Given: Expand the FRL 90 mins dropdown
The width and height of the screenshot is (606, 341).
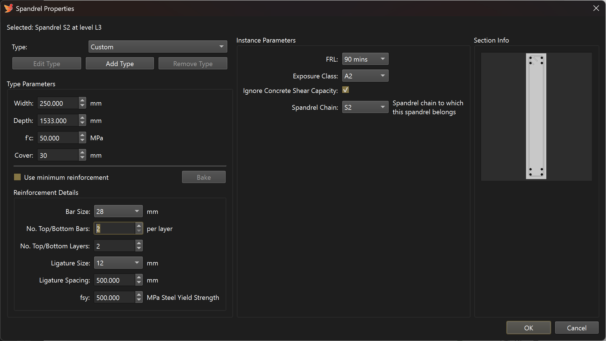Looking at the screenshot, I should point(365,59).
